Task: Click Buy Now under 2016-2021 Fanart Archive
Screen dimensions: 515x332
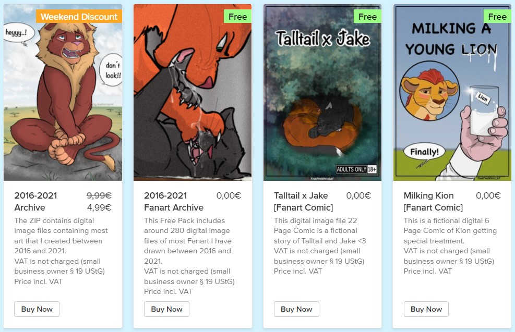Action: (166, 309)
